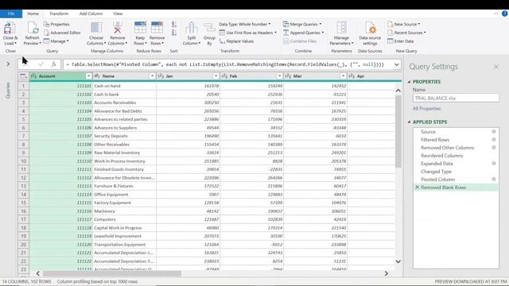Open the Jan column filter dropdown

tap(216, 76)
